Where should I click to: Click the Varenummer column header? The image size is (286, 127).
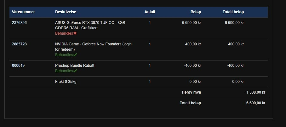tap(23, 12)
